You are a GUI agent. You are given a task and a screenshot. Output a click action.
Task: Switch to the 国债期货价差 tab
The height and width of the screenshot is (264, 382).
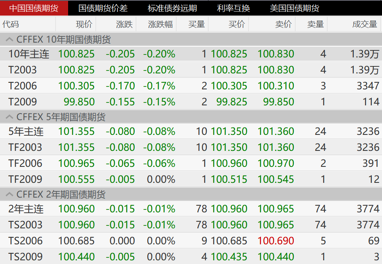[x=103, y=8]
